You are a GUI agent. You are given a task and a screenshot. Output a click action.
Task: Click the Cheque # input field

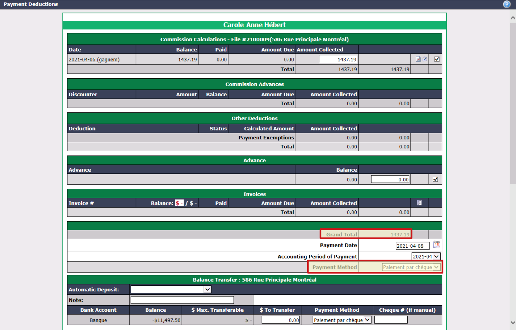(391, 320)
